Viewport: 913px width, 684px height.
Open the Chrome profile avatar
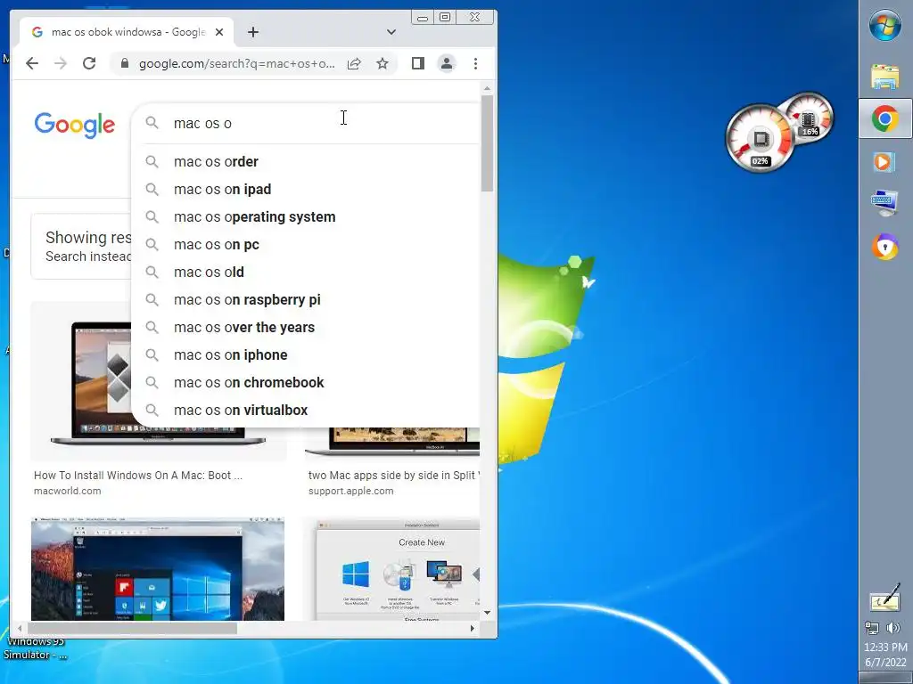click(447, 63)
